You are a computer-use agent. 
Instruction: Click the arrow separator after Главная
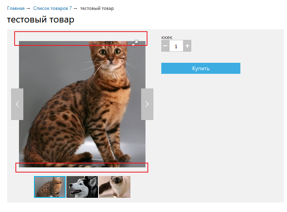28,8
